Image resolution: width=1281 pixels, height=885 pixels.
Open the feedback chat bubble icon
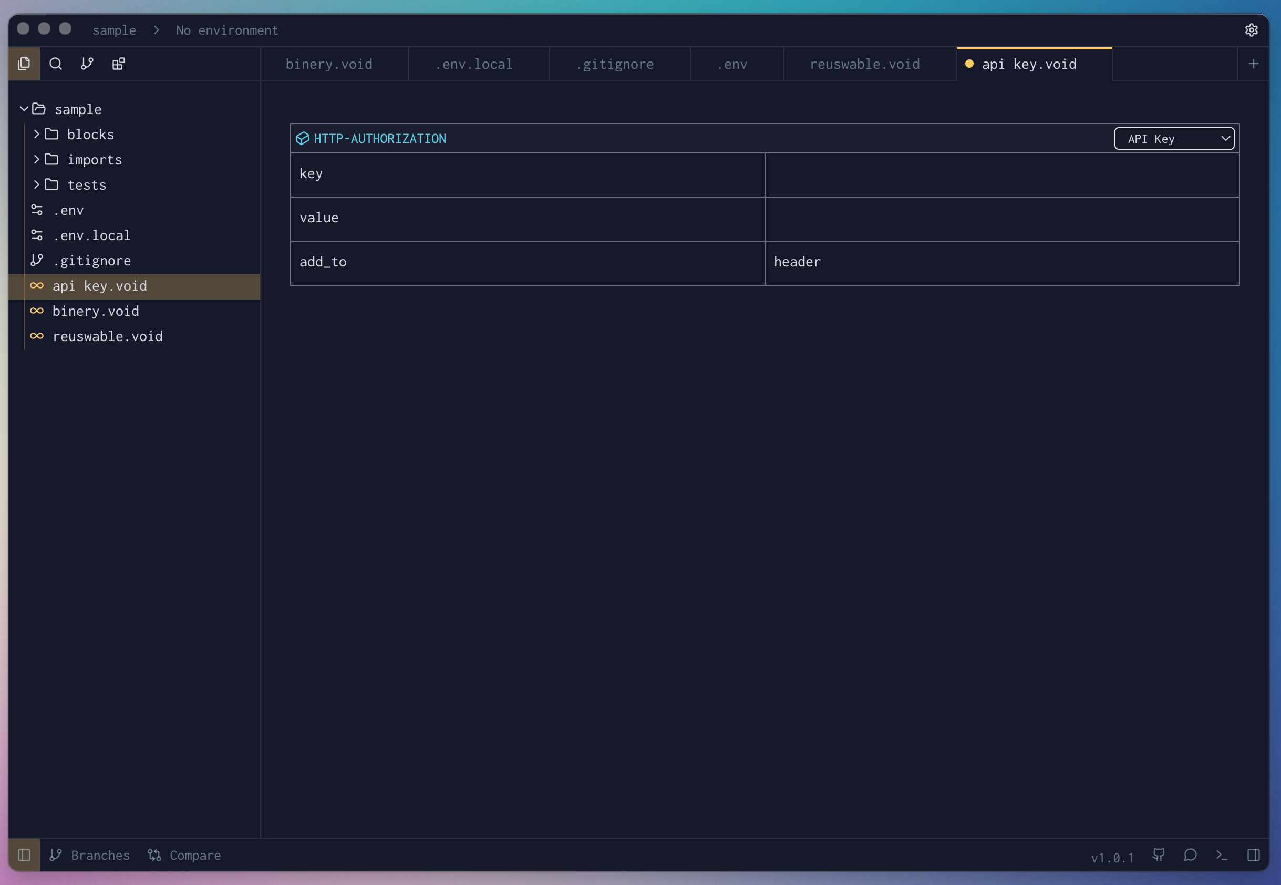(x=1190, y=855)
